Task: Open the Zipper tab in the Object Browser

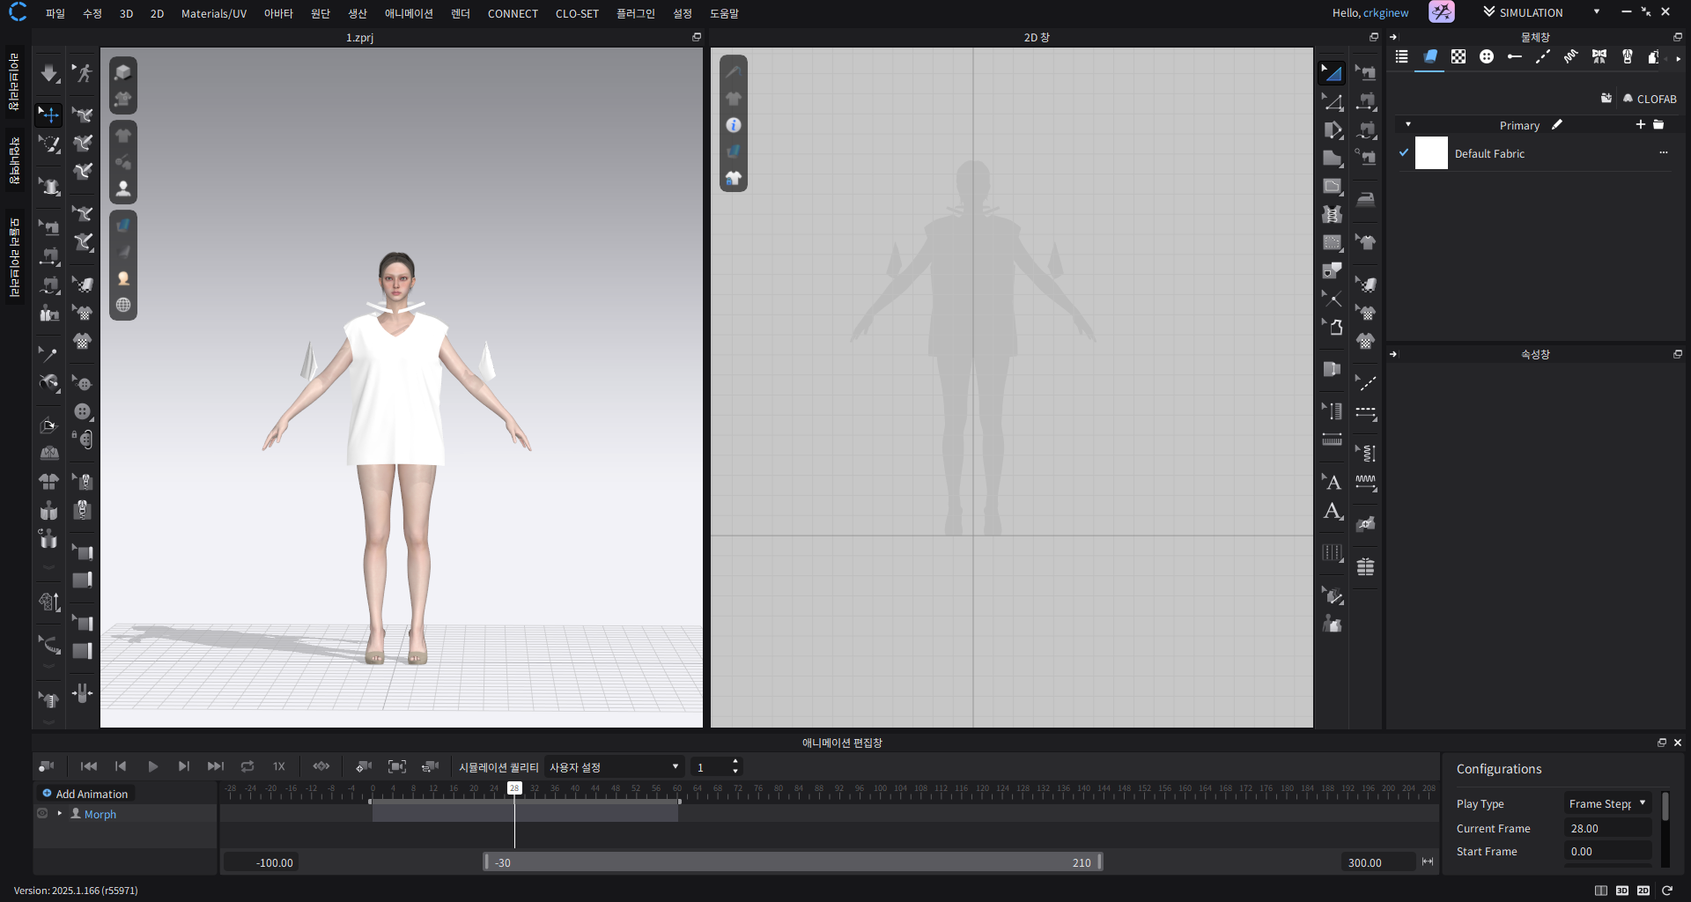Action: coord(1627,57)
